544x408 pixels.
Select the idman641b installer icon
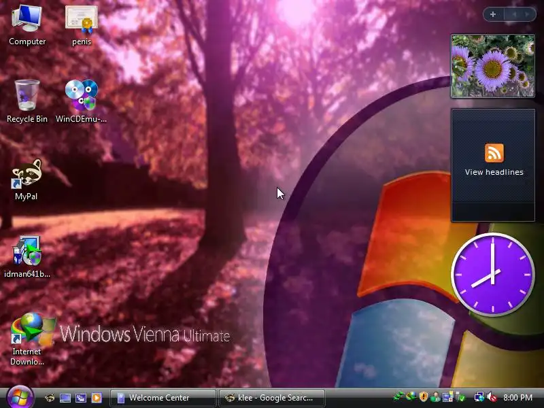[27, 257]
